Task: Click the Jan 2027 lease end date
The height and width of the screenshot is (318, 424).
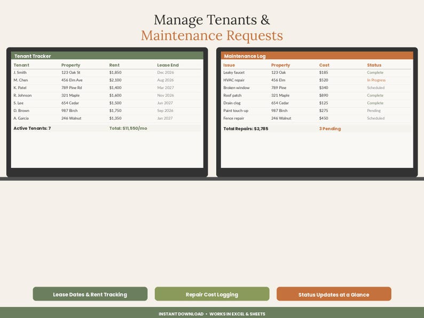Action: tap(165, 118)
